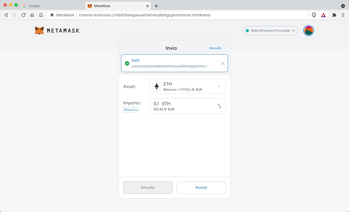This screenshot has width=349, height=212.
Task: Click the Invia heading
Action: coord(171,48)
